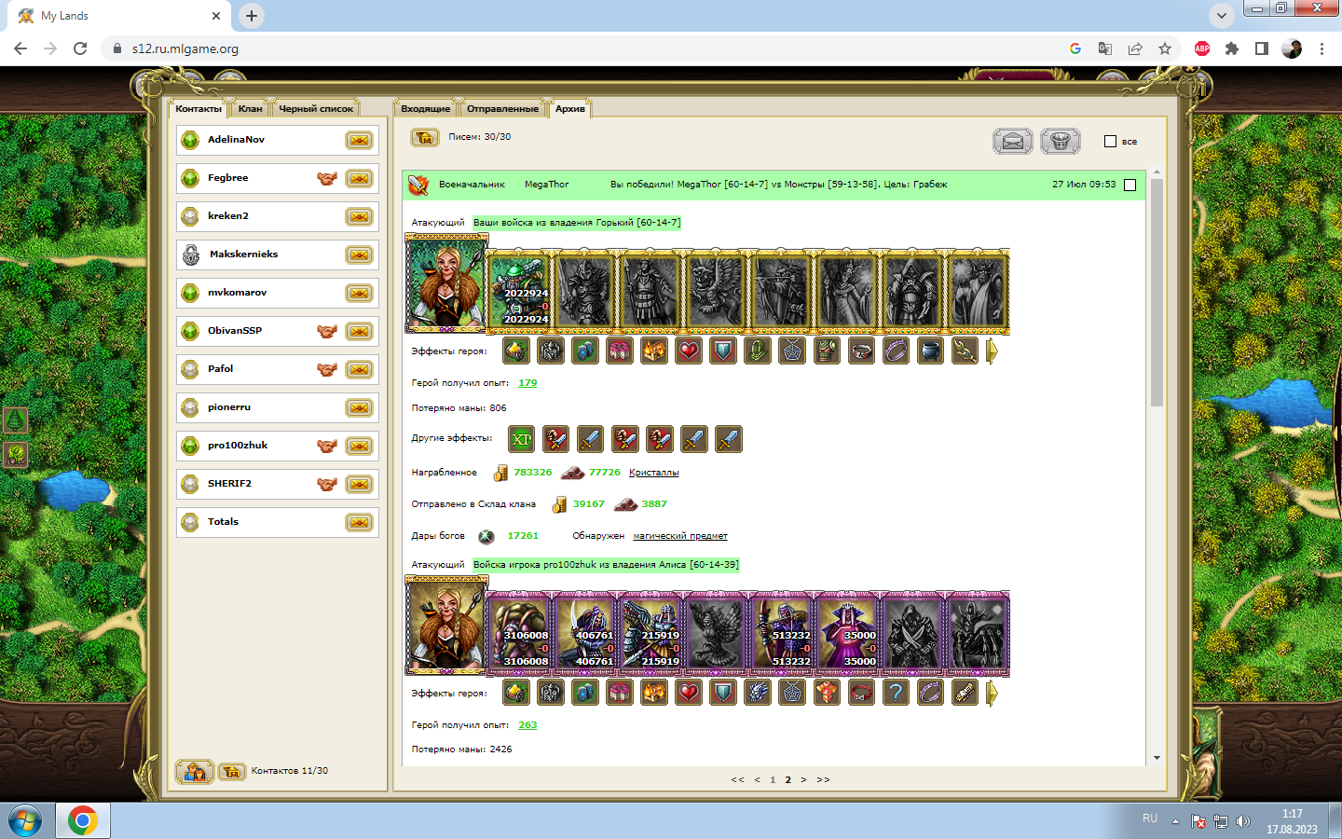
Task: Check the MegaThor battle report checkbox
Action: point(1130,186)
